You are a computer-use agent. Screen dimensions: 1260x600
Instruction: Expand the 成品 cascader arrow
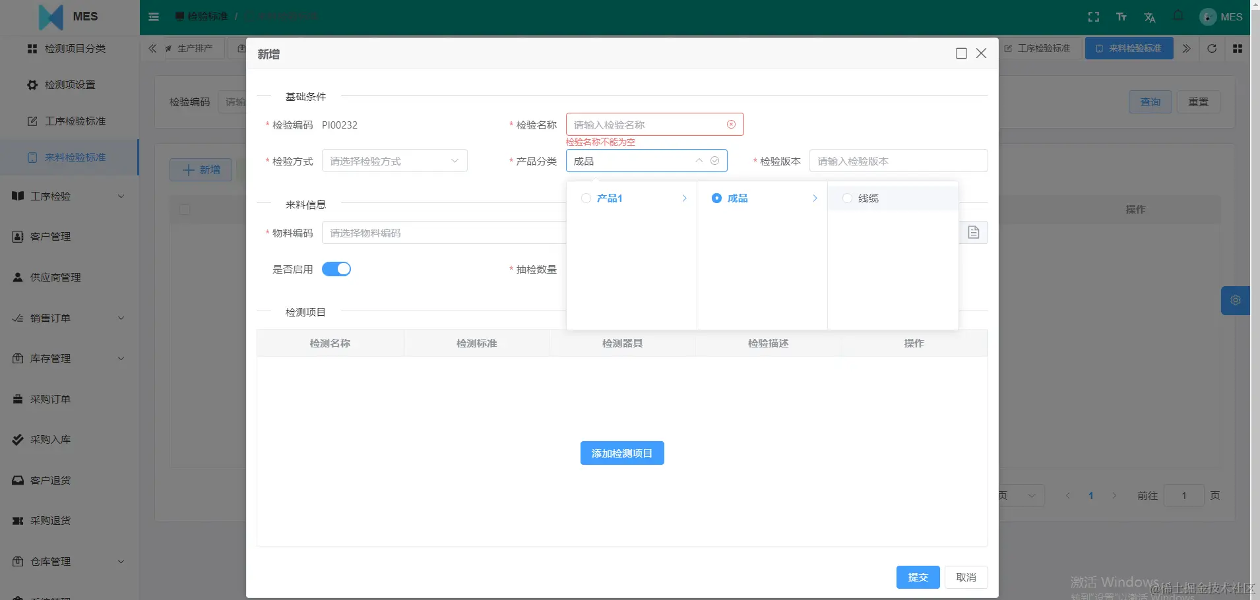815,198
